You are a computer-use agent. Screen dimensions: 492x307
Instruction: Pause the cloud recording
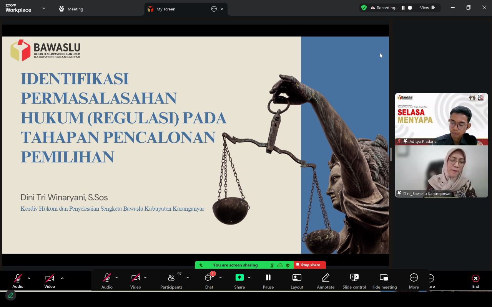tap(403, 8)
